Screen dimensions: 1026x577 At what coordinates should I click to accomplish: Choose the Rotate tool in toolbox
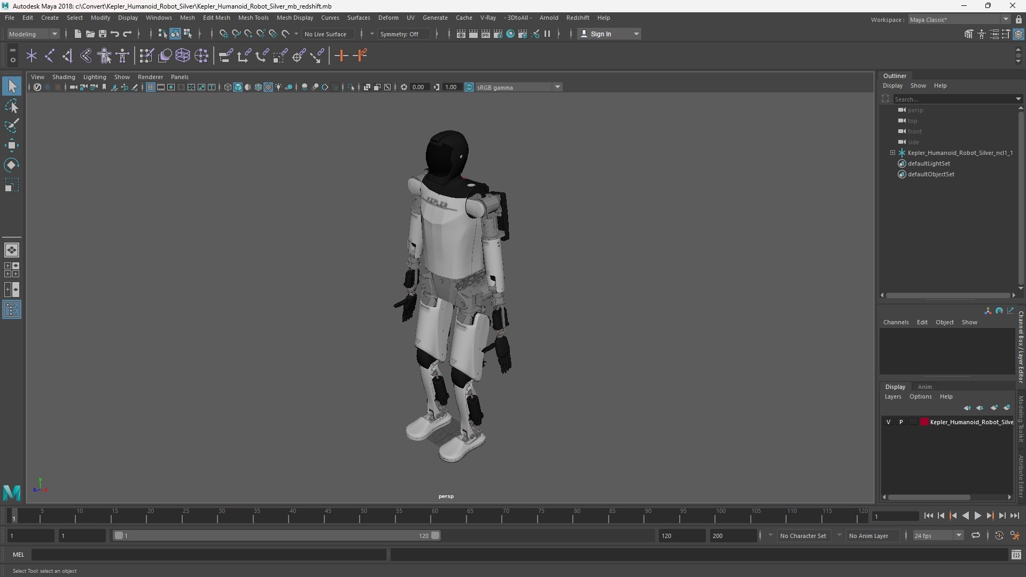(x=12, y=165)
